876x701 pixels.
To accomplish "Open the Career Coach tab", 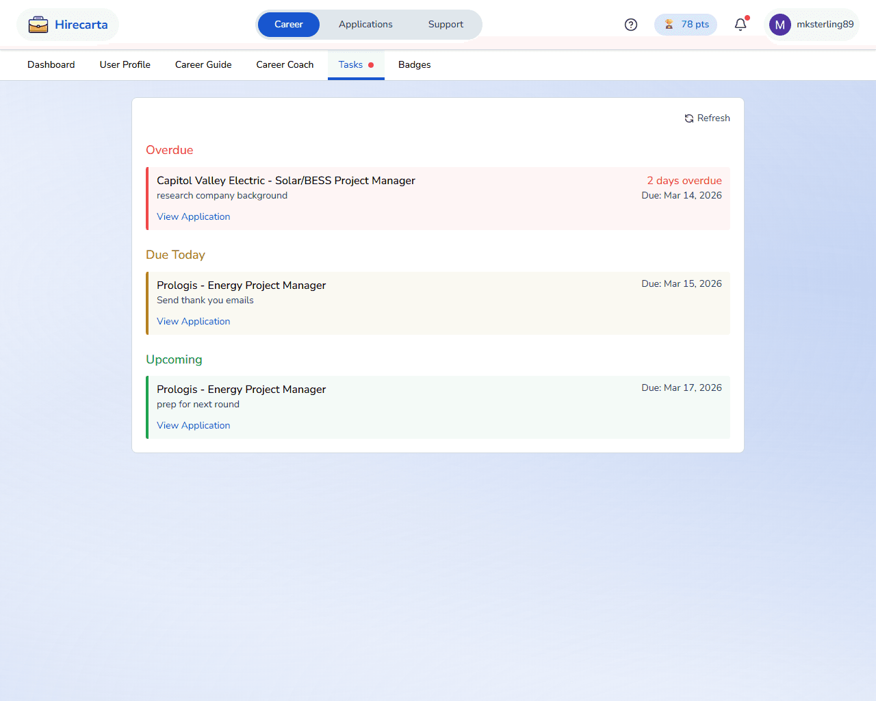I will coord(285,65).
